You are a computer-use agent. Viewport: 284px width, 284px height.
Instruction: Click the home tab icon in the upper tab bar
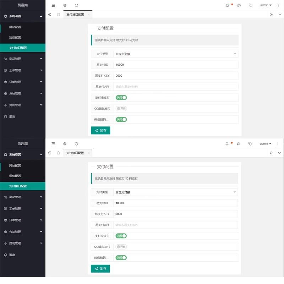[x=58, y=15]
